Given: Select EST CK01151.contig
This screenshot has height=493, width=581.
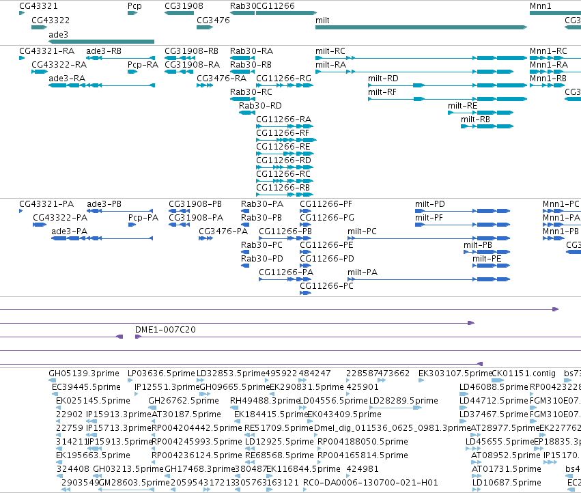Looking at the screenshot, I should [x=524, y=374].
